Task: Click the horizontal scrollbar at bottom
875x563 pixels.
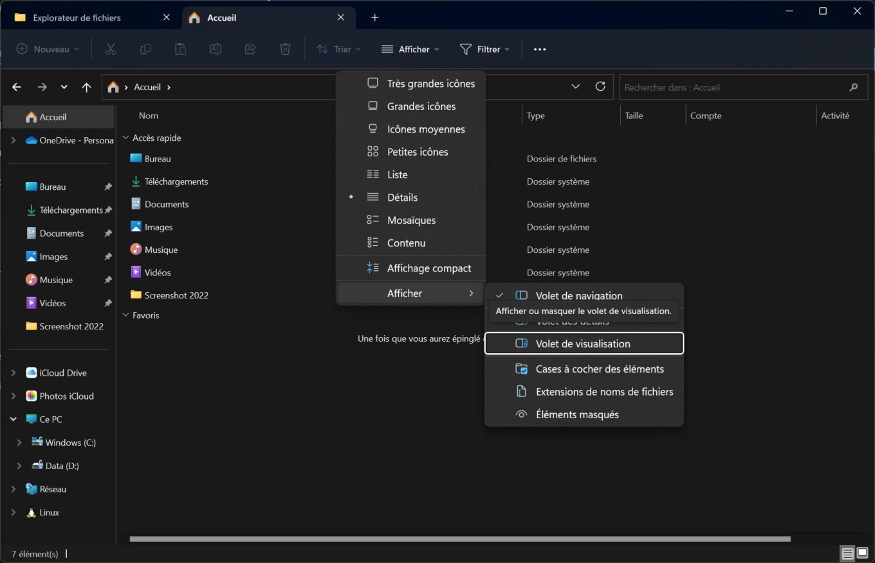Action: [459, 539]
